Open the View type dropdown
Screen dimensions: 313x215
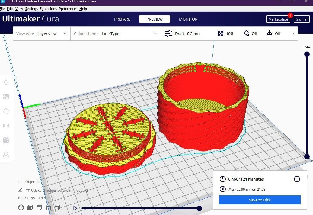tap(42, 34)
